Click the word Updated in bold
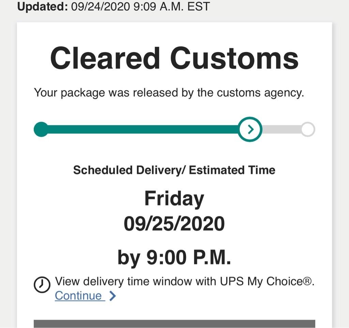Viewport: 349px width, 328px height. coord(43,6)
